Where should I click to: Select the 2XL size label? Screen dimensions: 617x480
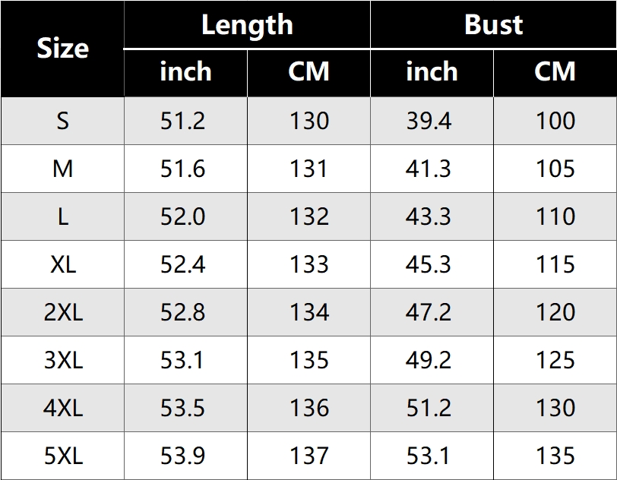(62, 312)
